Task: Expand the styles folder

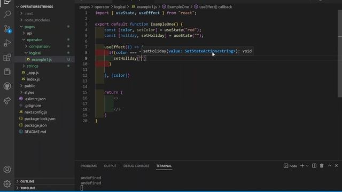Action: click(29, 92)
